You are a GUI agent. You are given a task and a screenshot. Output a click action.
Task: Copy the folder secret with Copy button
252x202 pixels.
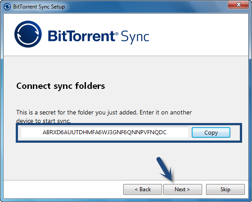click(211, 132)
